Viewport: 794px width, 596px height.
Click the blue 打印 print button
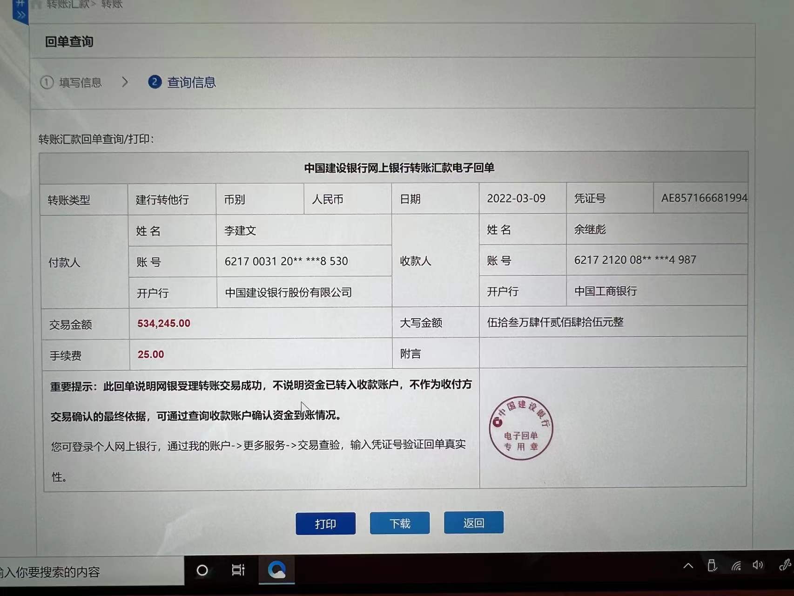pyautogui.click(x=325, y=524)
